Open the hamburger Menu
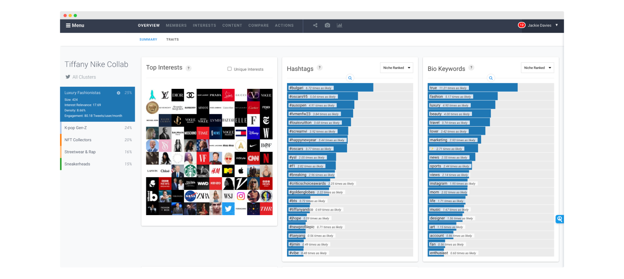 tap(75, 26)
